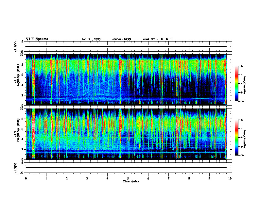Image resolution: width=259 pixels, height=200 pixels.
Task: Click the time axis tick label "5"
Action: (x=128, y=178)
